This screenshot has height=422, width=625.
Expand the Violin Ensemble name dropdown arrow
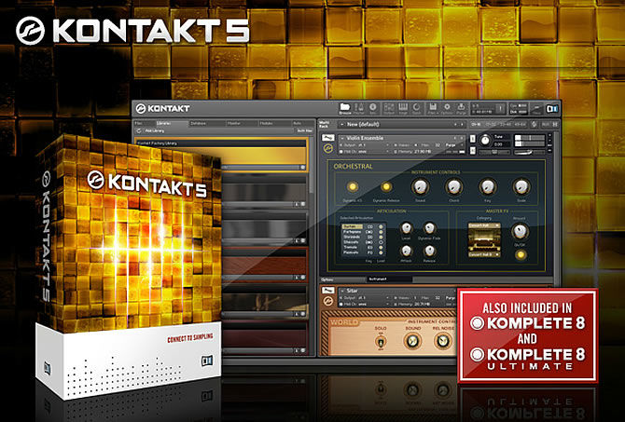(342, 138)
